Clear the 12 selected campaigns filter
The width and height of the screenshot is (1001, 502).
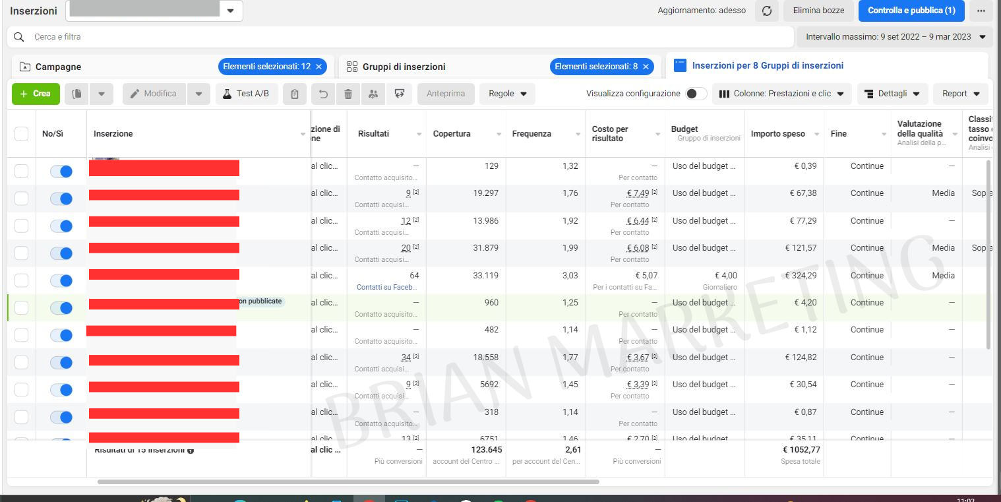pyautogui.click(x=319, y=67)
